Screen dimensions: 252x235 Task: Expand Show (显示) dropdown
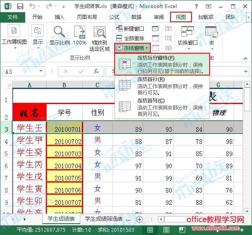click(x=38, y=38)
